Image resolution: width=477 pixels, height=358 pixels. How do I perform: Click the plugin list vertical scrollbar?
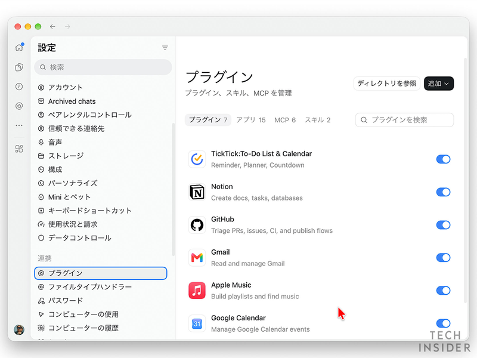(465, 180)
